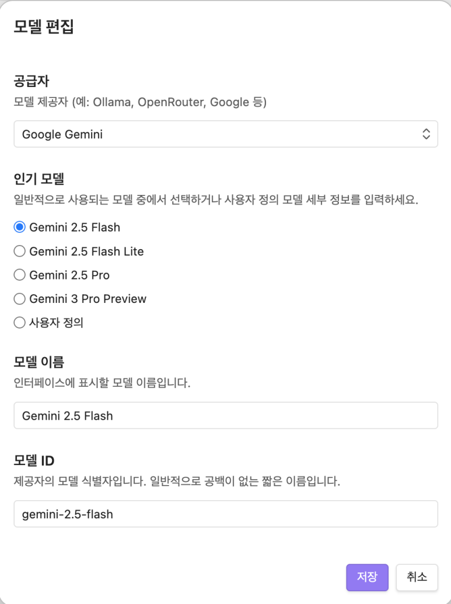Click the 모델 편집 dialog title
This screenshot has width=451, height=604.
tap(44, 27)
